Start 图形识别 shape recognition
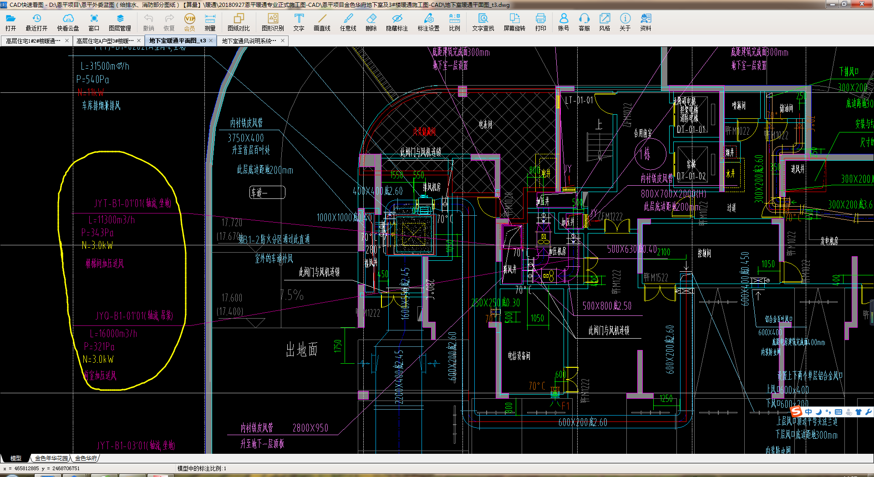This screenshot has width=874, height=477. point(273,22)
